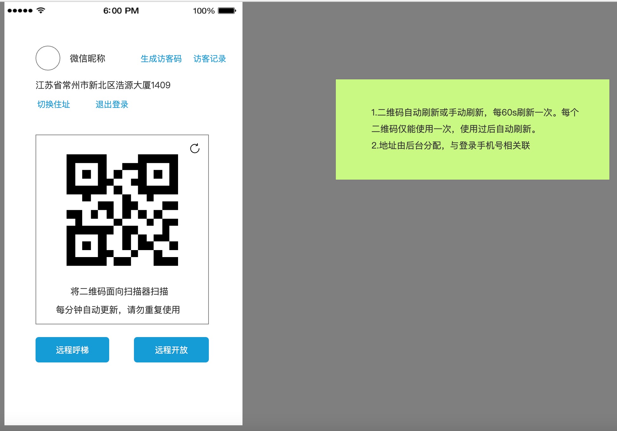Open 访客记录 link
The width and height of the screenshot is (617, 431).
pos(209,59)
